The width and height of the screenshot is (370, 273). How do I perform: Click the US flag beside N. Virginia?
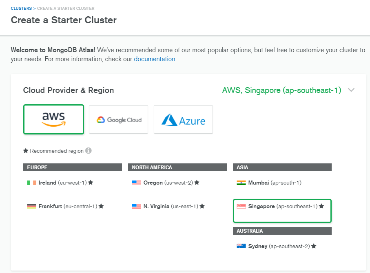136,207
